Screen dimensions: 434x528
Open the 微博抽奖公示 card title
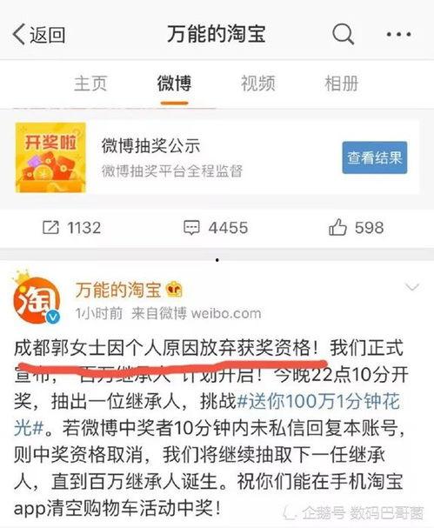click(x=150, y=146)
